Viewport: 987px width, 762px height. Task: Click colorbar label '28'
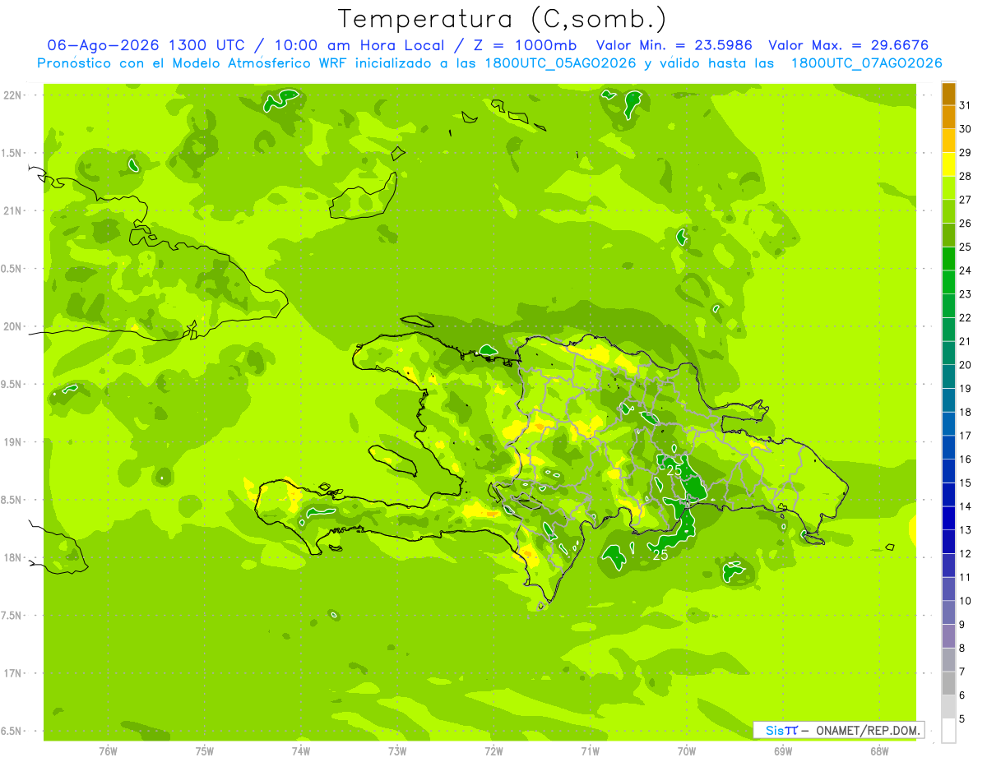click(x=966, y=176)
